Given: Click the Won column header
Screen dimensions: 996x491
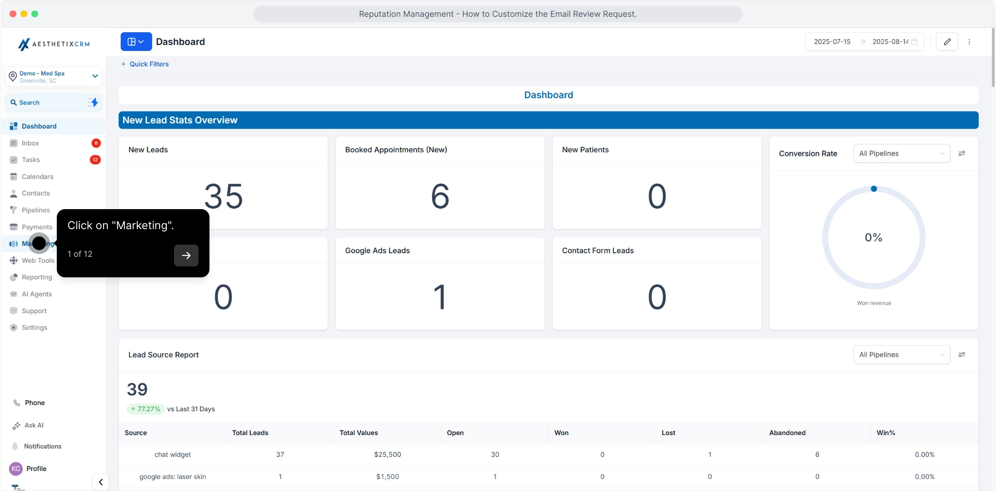Looking at the screenshot, I should point(562,433).
